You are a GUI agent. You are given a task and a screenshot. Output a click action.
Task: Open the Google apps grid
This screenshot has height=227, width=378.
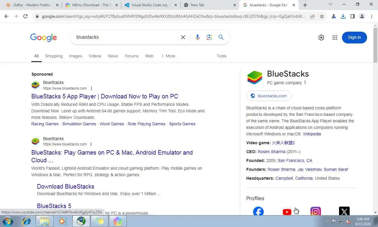[335, 38]
